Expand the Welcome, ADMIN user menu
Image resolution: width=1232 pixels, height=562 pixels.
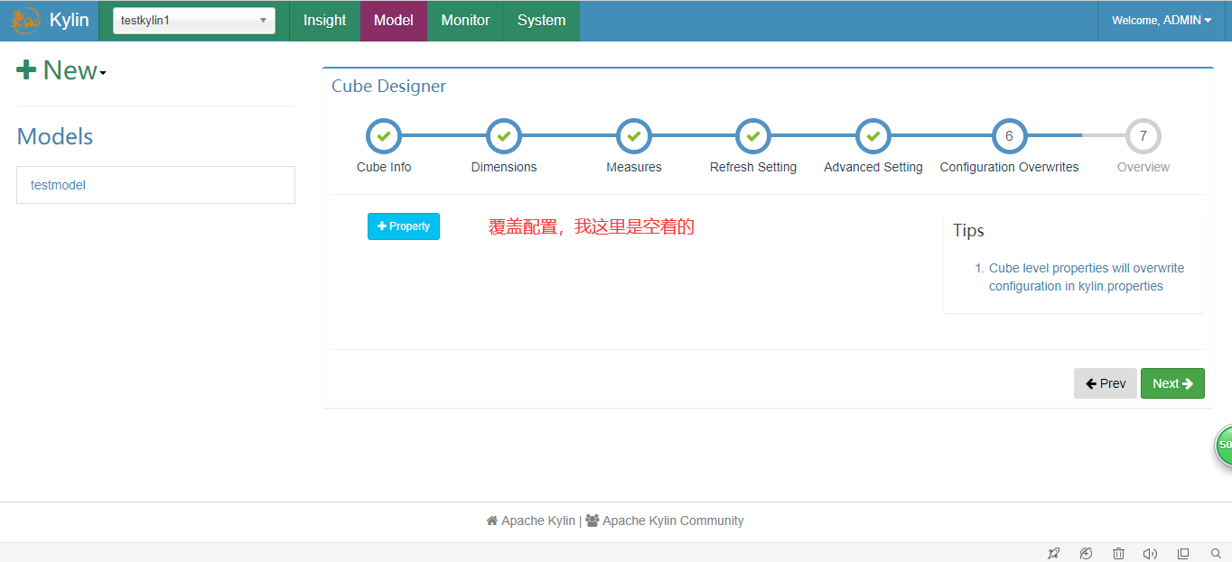1162,20
